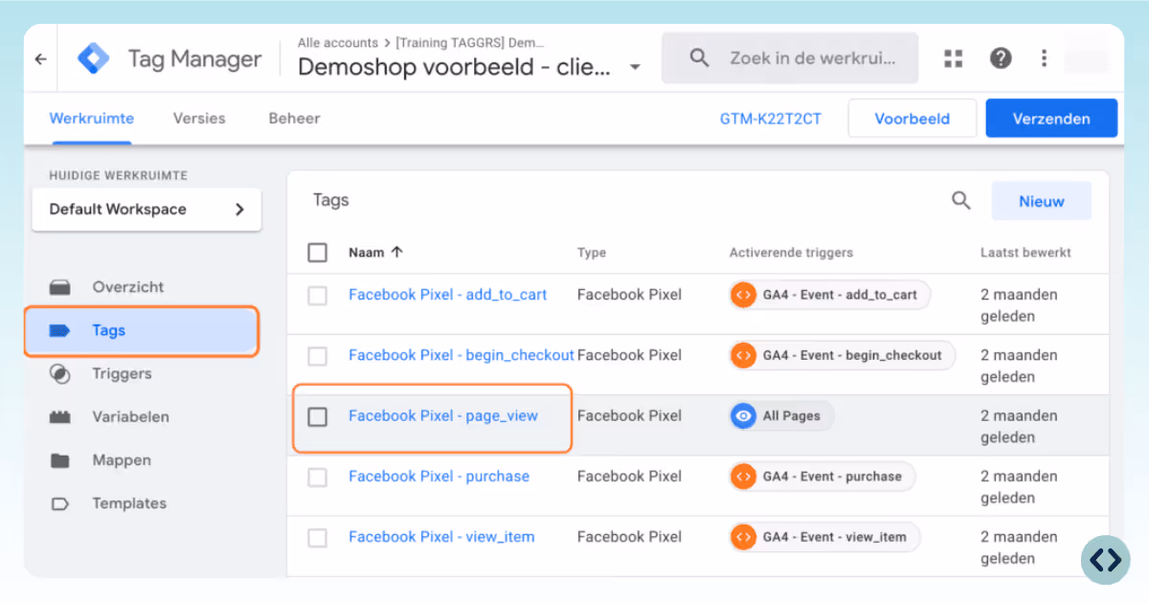Open the Facebook Pixel - begin_checkout tag

click(x=462, y=355)
